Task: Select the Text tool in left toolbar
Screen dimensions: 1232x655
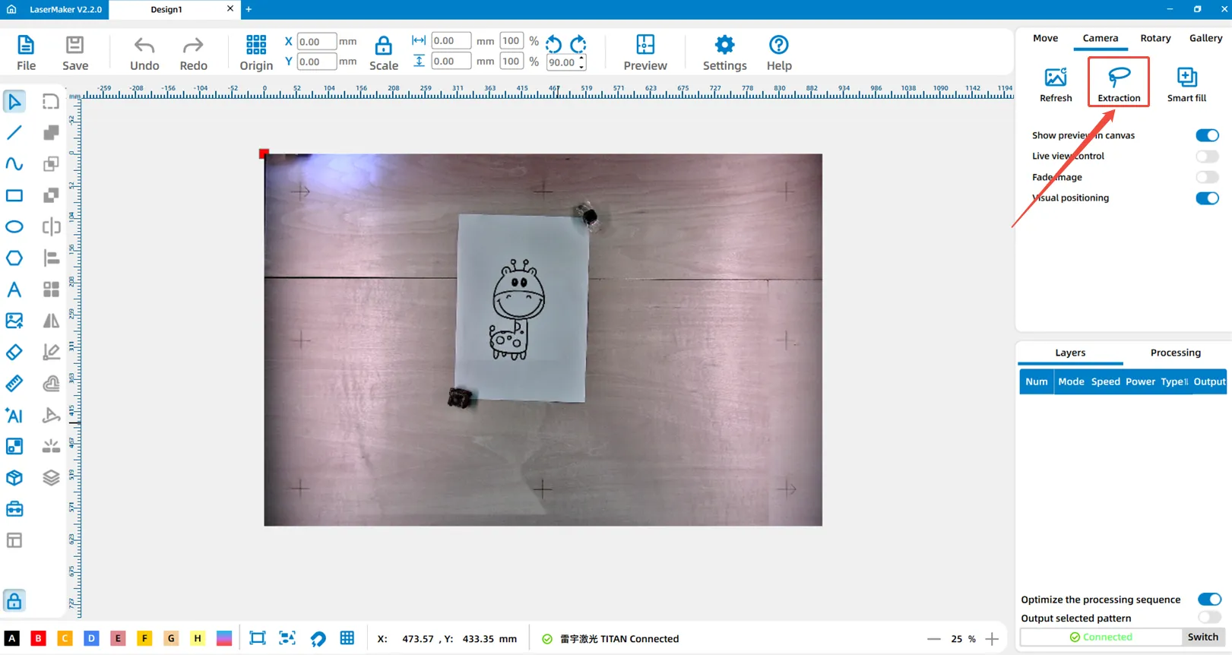Action: tap(14, 290)
